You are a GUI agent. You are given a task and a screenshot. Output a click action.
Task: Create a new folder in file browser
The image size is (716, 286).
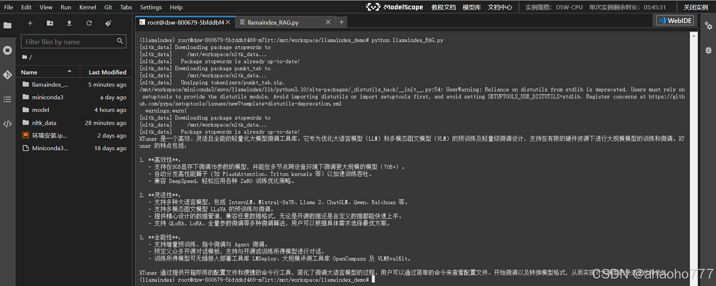pyautogui.click(x=50, y=23)
